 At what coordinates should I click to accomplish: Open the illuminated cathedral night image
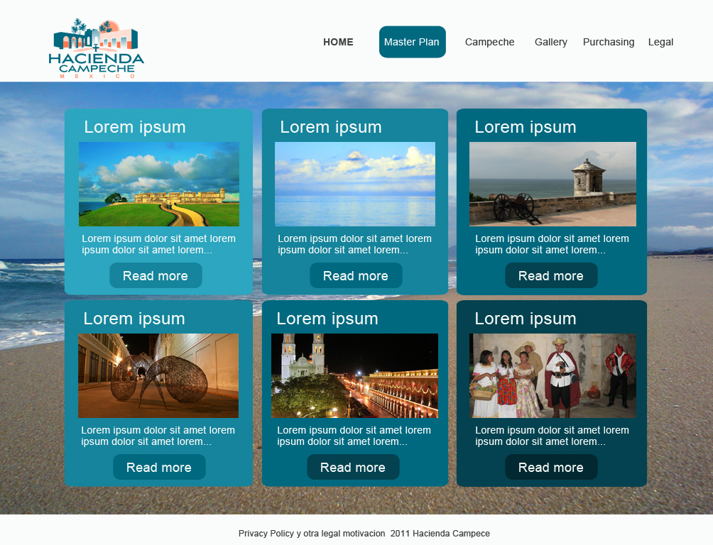(x=354, y=375)
